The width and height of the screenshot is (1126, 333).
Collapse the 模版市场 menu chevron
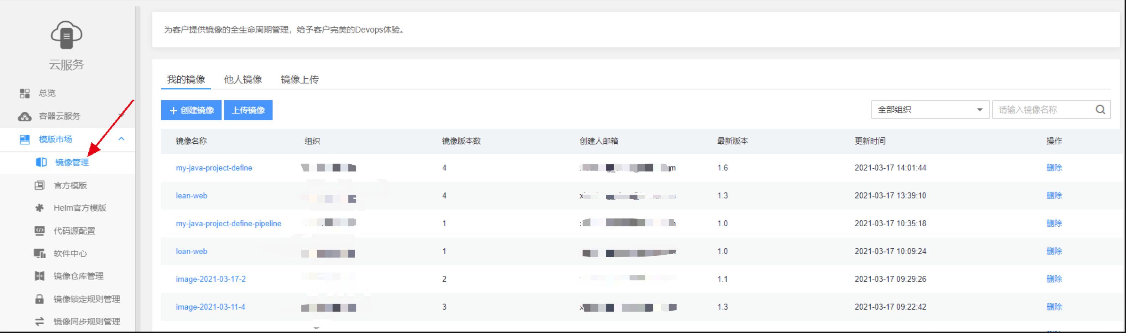(121, 139)
